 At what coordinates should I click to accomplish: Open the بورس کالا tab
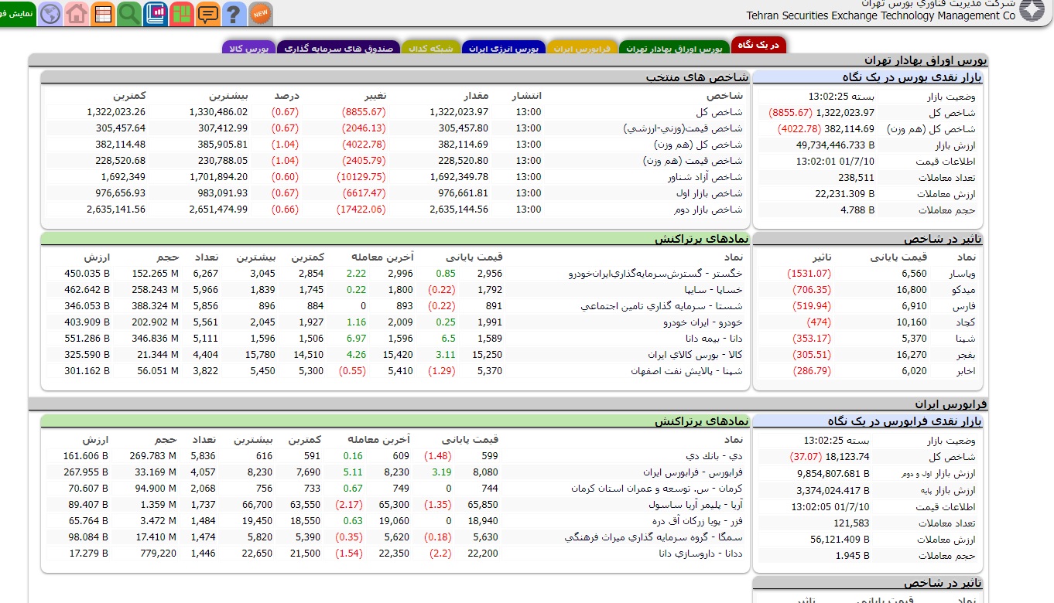pos(248,48)
